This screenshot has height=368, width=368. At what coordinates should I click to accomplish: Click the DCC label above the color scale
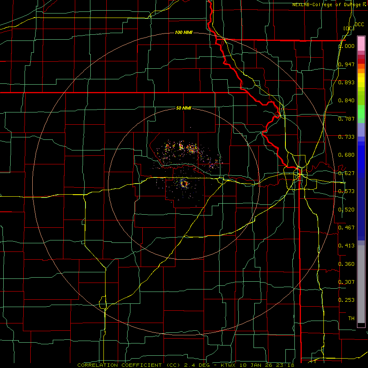point(359,25)
